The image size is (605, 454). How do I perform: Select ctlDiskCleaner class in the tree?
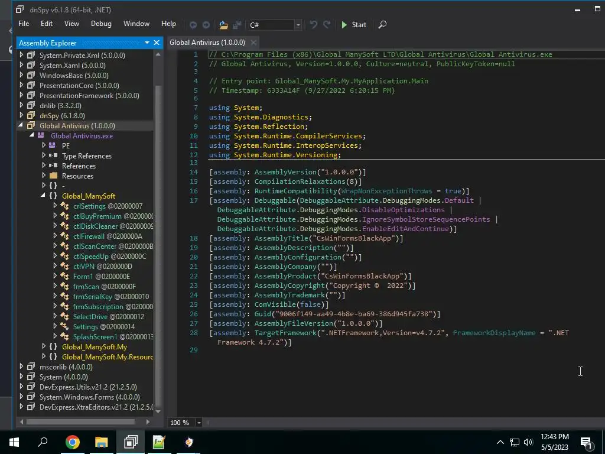[x=113, y=226]
